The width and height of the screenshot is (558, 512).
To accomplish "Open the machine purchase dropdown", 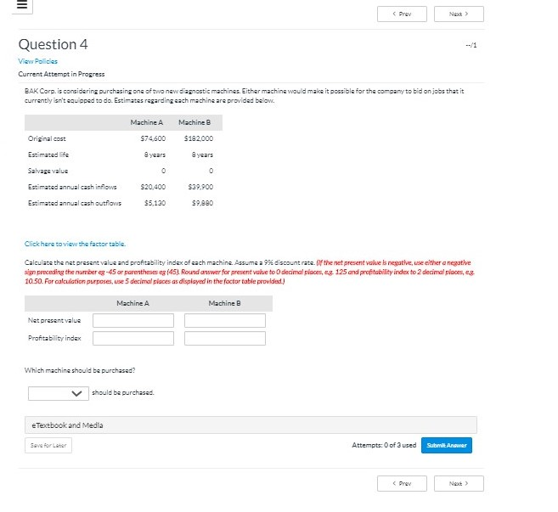I will (59, 393).
